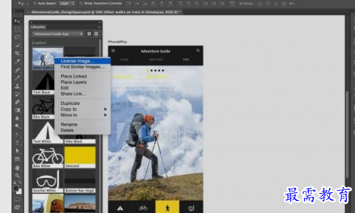Enable Show Transform Controls checkbox
The width and height of the screenshot is (355, 213).
[81, 3]
